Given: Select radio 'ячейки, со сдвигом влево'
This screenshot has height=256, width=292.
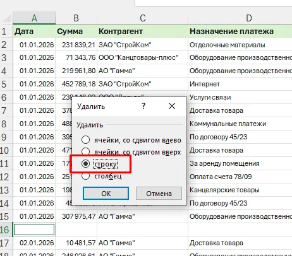Looking at the screenshot, I should [x=85, y=140].
